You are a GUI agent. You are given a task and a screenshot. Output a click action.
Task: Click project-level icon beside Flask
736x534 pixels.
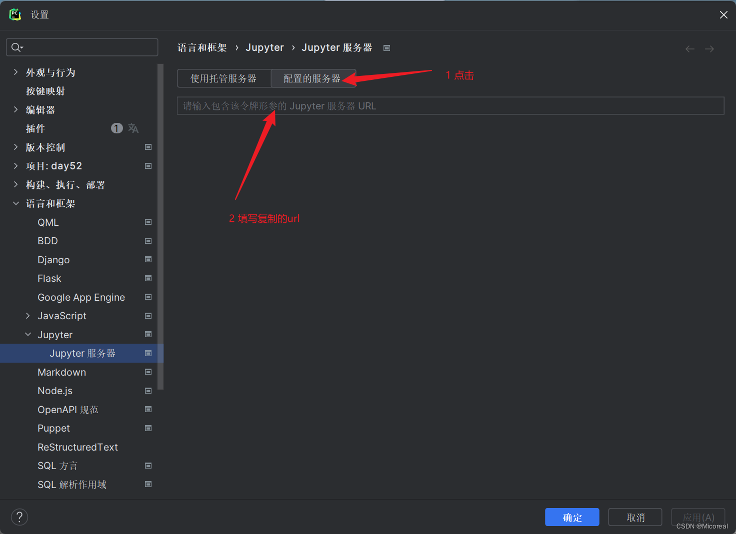point(148,278)
